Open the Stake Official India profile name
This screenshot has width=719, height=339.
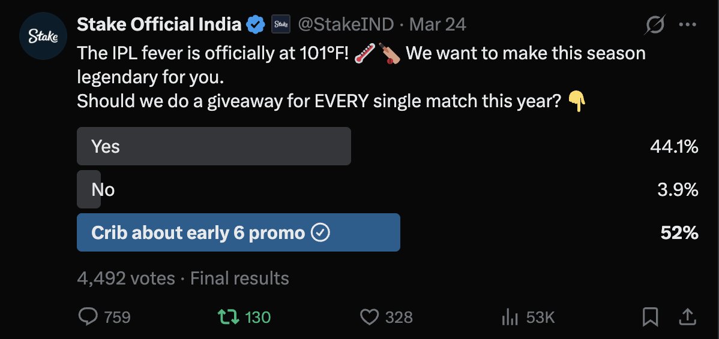pyautogui.click(x=158, y=24)
